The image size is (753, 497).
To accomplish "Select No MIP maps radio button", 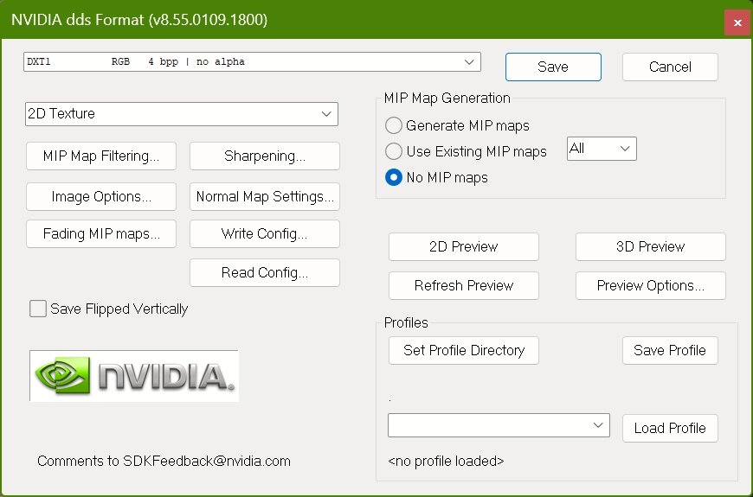I will coord(393,177).
